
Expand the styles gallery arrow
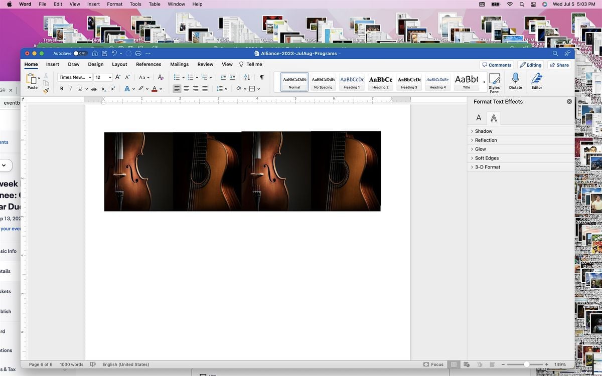484,82
